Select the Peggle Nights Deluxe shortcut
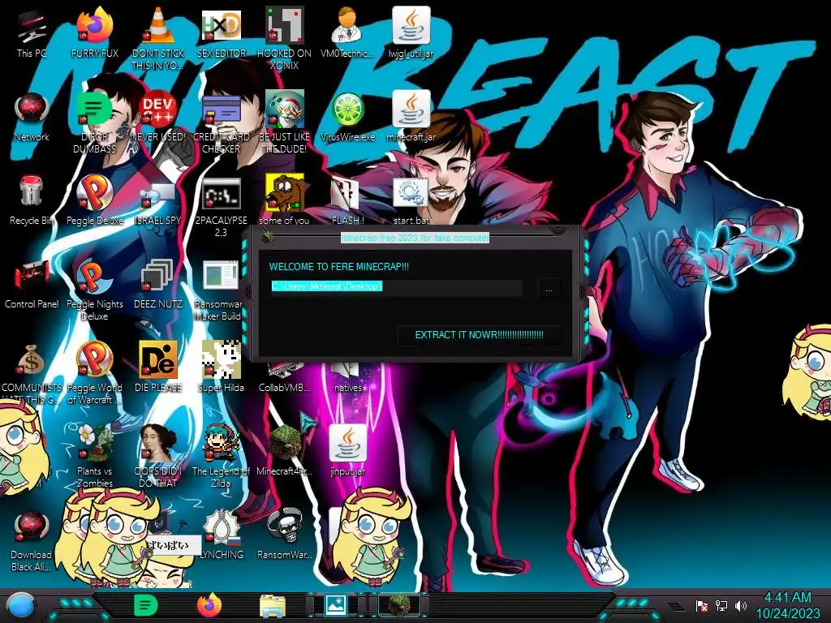 tap(94, 290)
